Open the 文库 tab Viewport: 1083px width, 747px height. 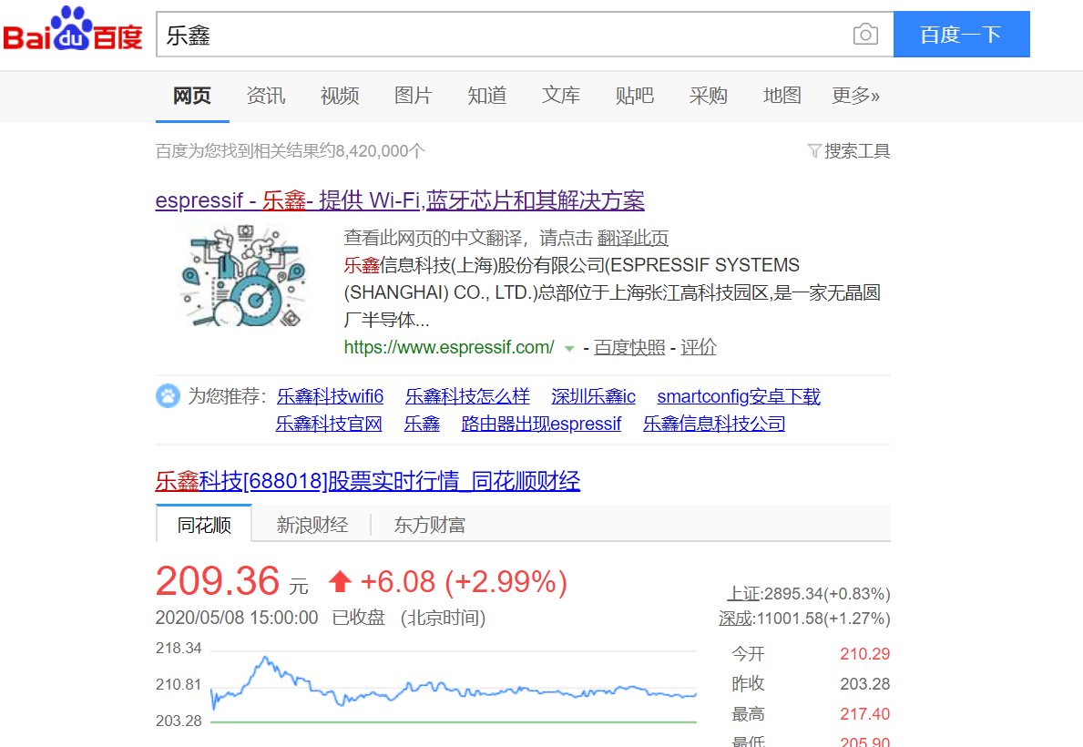pyautogui.click(x=561, y=96)
